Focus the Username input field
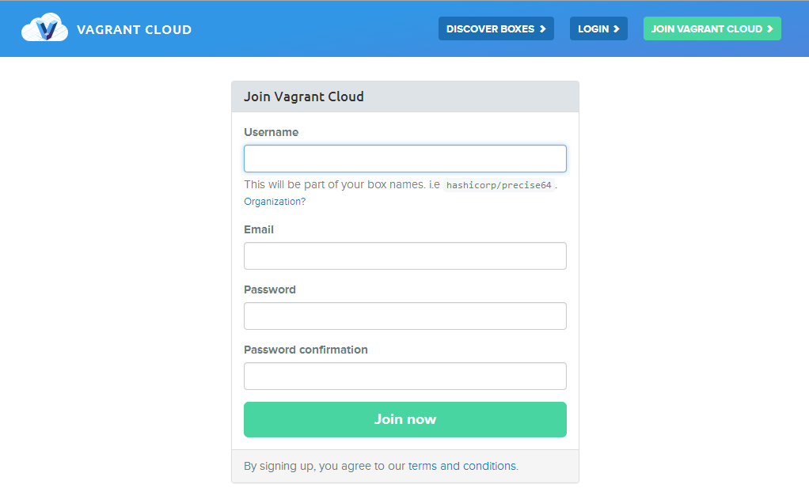 (x=404, y=158)
